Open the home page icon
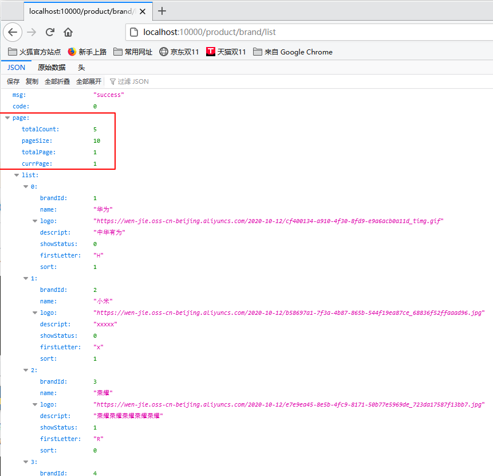The width and height of the screenshot is (493, 476). coord(68,32)
